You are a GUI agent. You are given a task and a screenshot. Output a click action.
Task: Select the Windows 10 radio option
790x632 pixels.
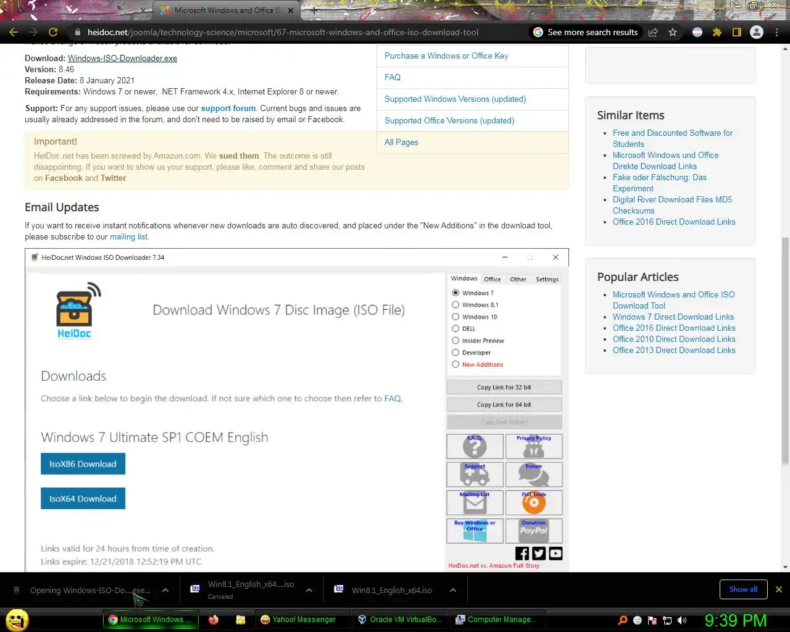point(455,317)
